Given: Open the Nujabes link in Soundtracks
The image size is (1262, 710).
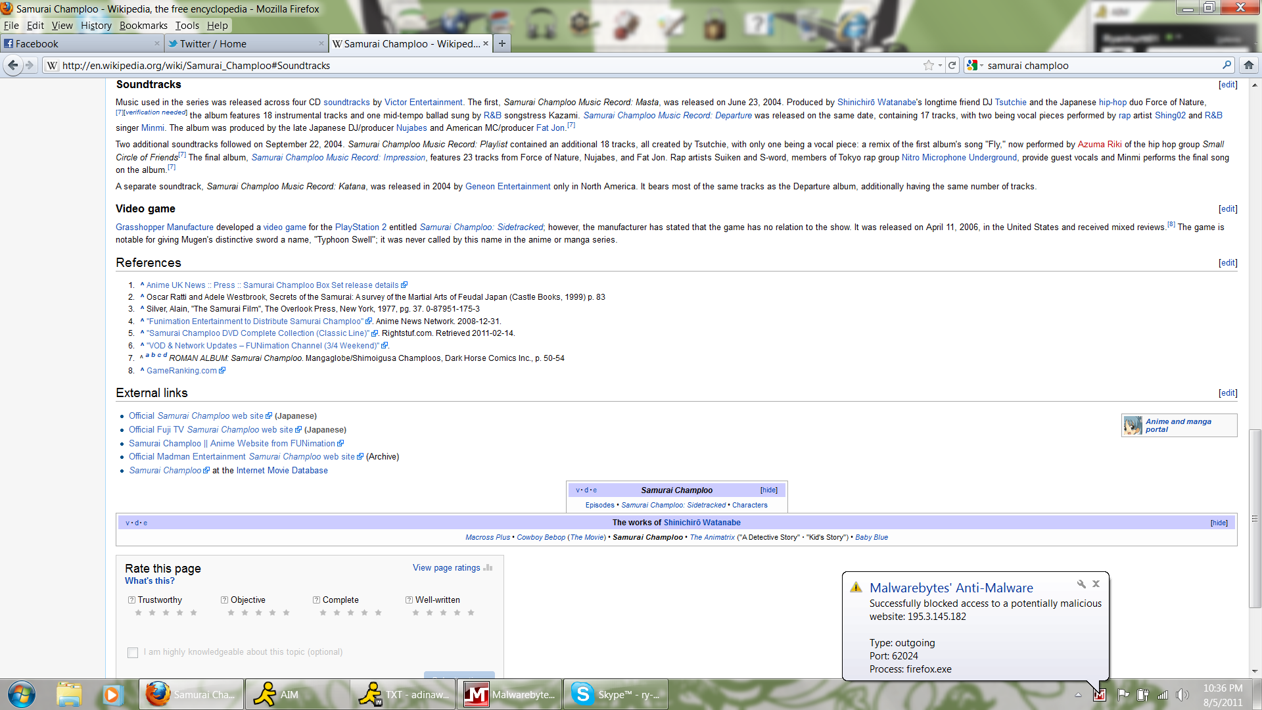Looking at the screenshot, I should click(x=411, y=128).
